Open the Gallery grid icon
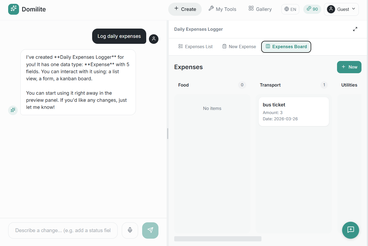Image resolution: width=368 pixels, height=246 pixels. [251, 8]
